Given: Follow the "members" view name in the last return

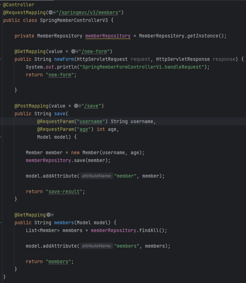Looking at the screenshot, I should (58, 261).
